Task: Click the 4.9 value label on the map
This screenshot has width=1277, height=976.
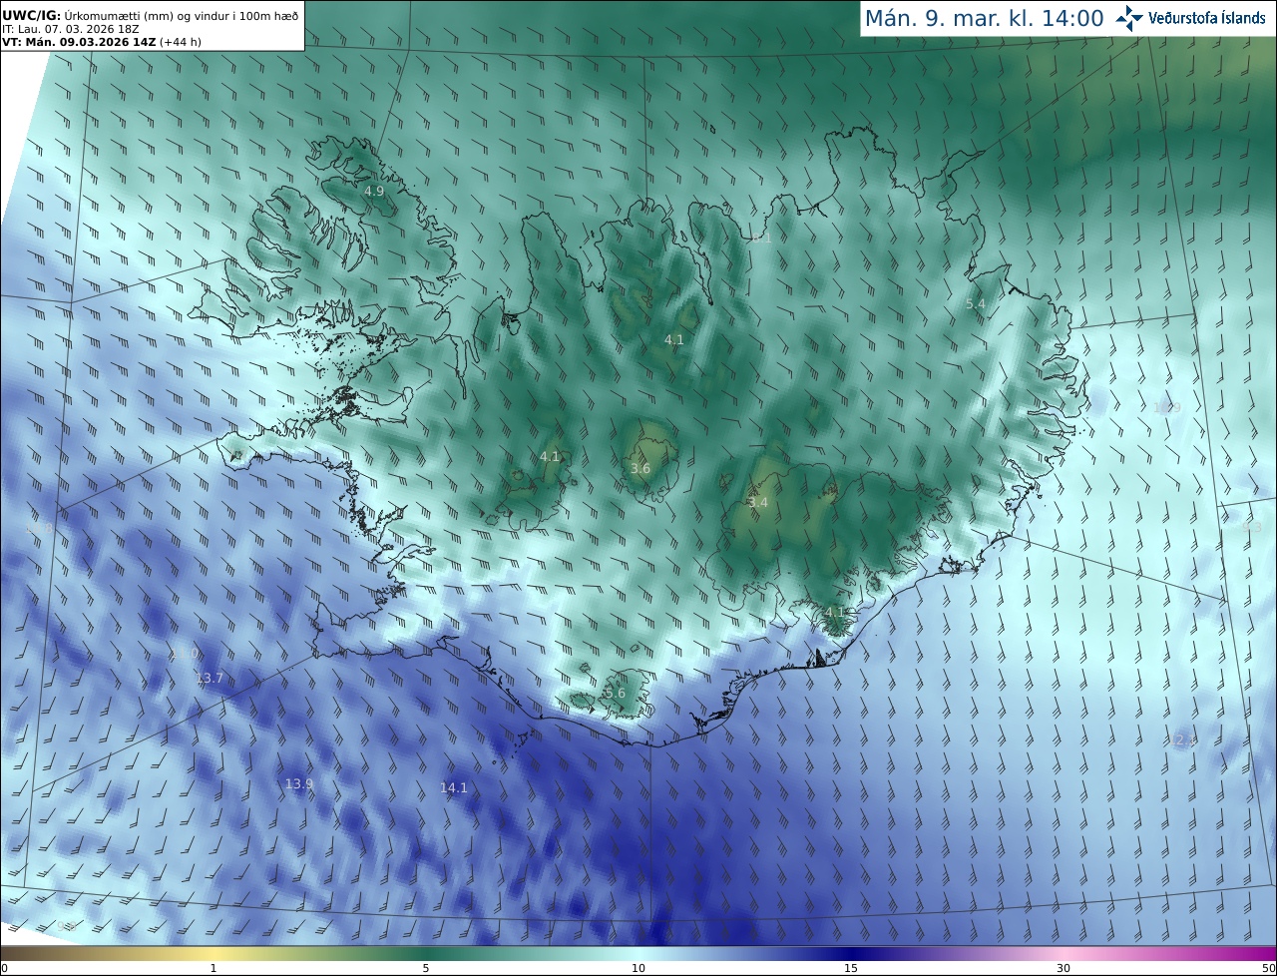Action: 373,191
